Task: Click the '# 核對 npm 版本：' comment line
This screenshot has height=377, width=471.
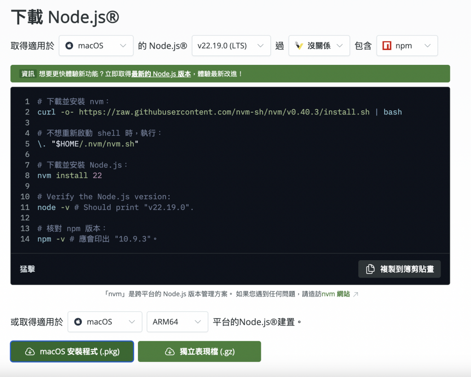Action: [x=71, y=228]
